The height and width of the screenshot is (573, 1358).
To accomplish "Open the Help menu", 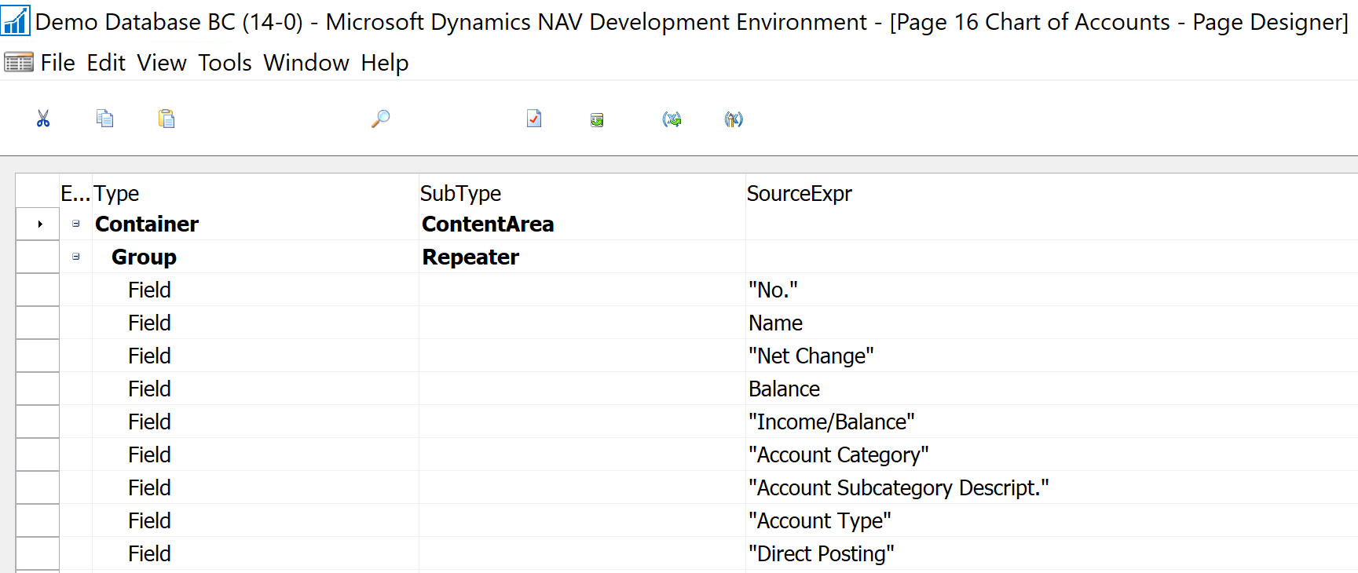I will point(385,62).
